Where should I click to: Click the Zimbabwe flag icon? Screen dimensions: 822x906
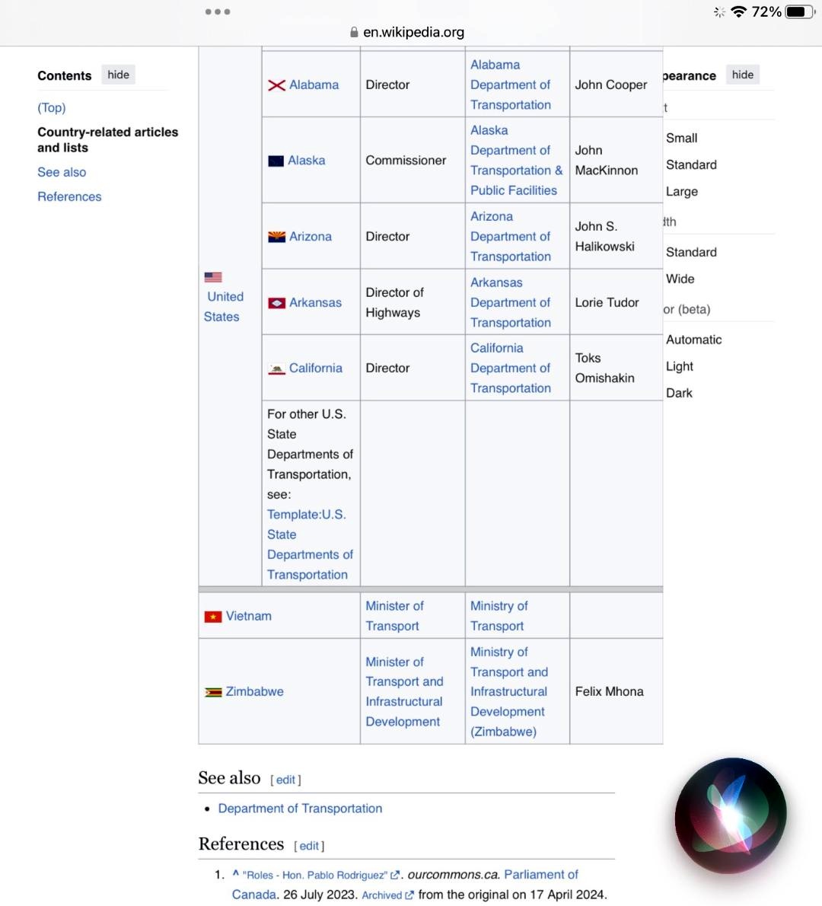tap(213, 692)
